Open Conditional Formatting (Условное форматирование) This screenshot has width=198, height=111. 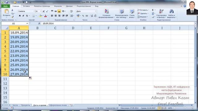click(106, 14)
